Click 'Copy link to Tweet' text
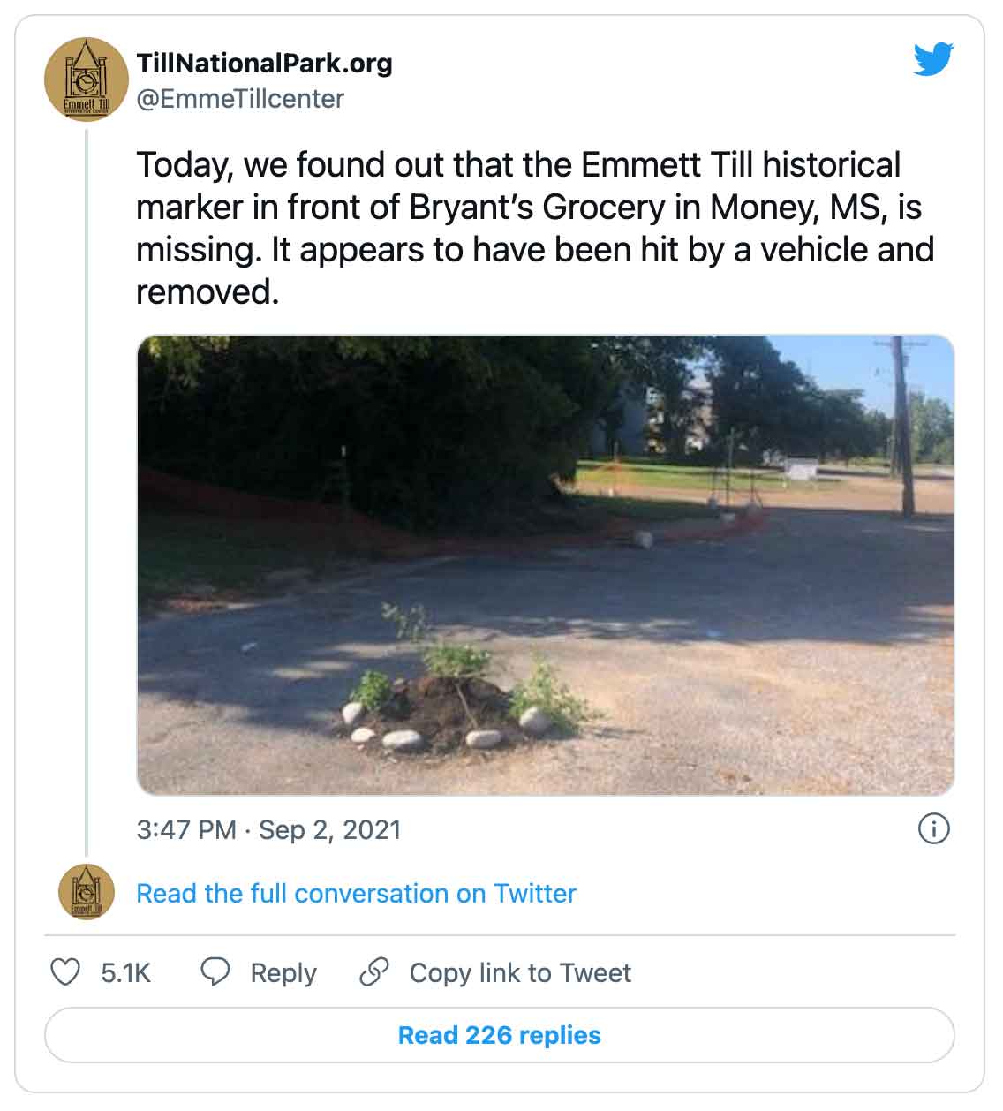The height and width of the screenshot is (1111, 1003). 518,971
